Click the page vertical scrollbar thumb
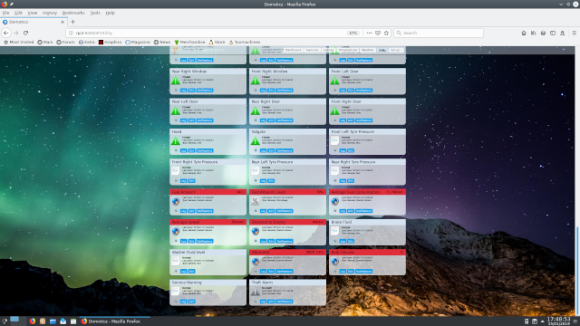 pos(577,266)
